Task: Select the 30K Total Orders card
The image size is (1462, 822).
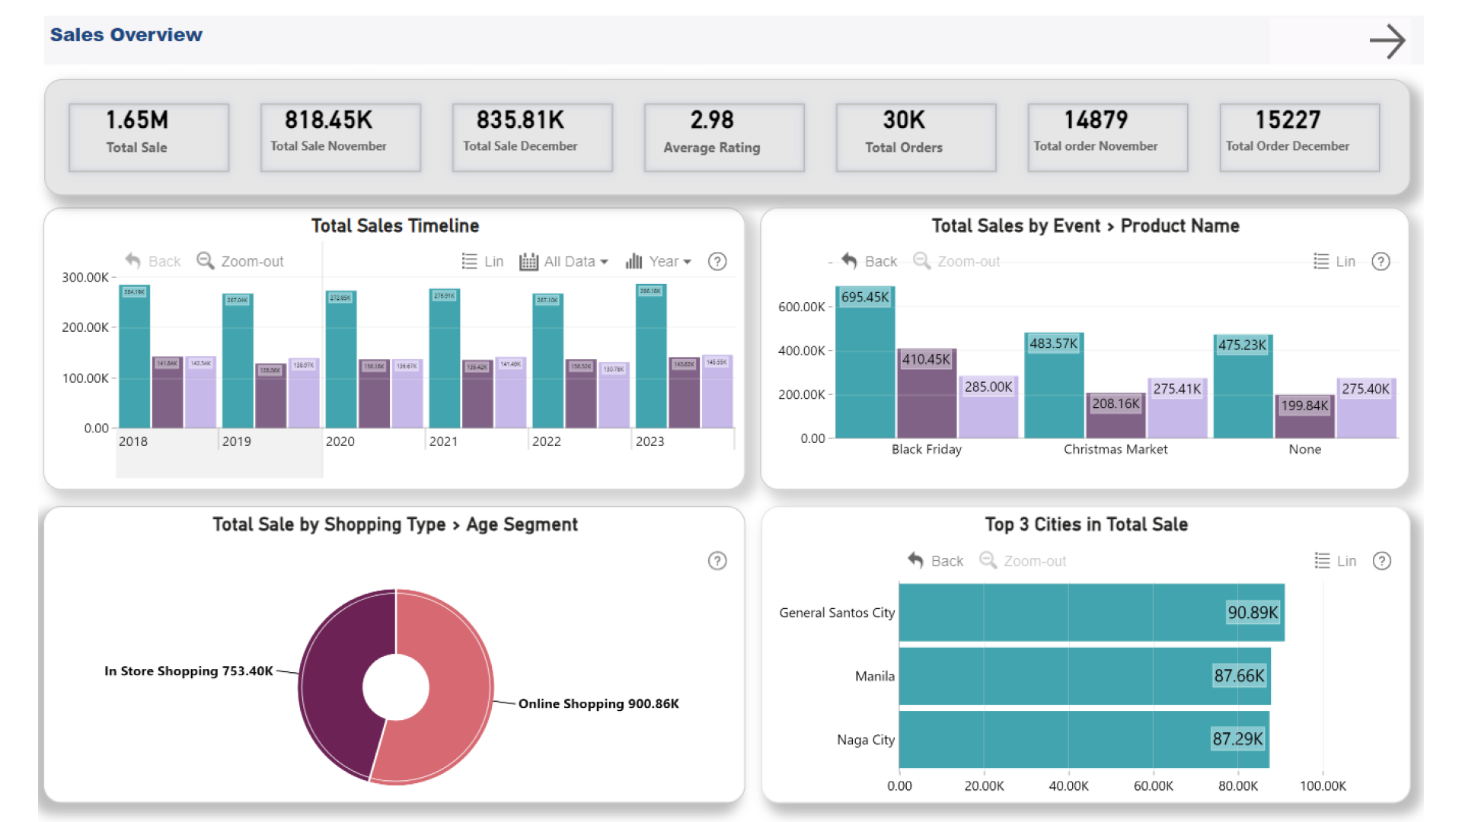Action: point(916,137)
